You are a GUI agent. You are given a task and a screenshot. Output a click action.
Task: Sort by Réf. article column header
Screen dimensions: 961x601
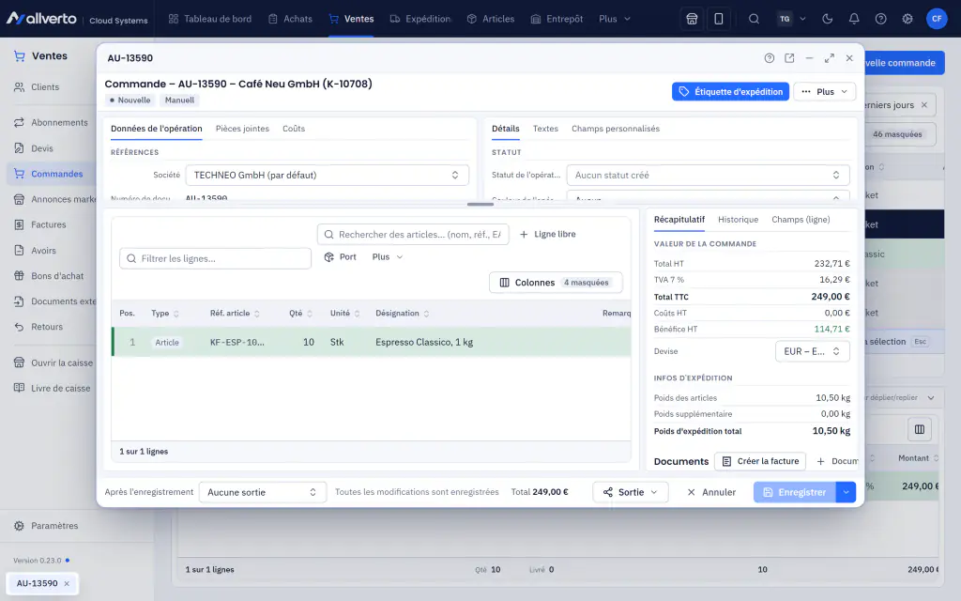coord(235,314)
